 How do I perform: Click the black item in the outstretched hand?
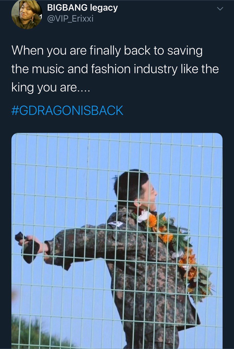click(27, 247)
